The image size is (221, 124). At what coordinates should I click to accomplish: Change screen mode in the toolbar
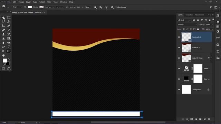(x=9, y=69)
